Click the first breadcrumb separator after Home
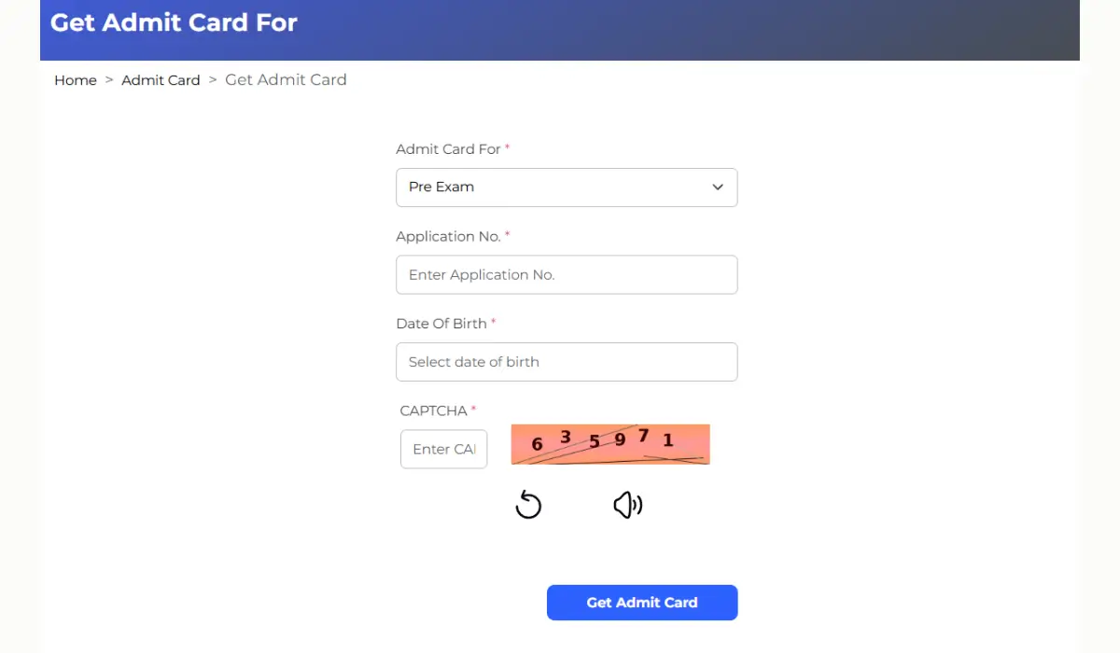 (109, 80)
